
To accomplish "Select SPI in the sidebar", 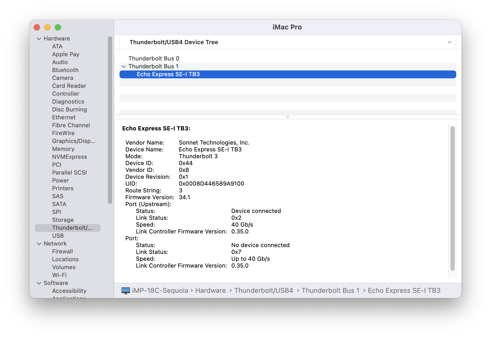I will (56, 212).
